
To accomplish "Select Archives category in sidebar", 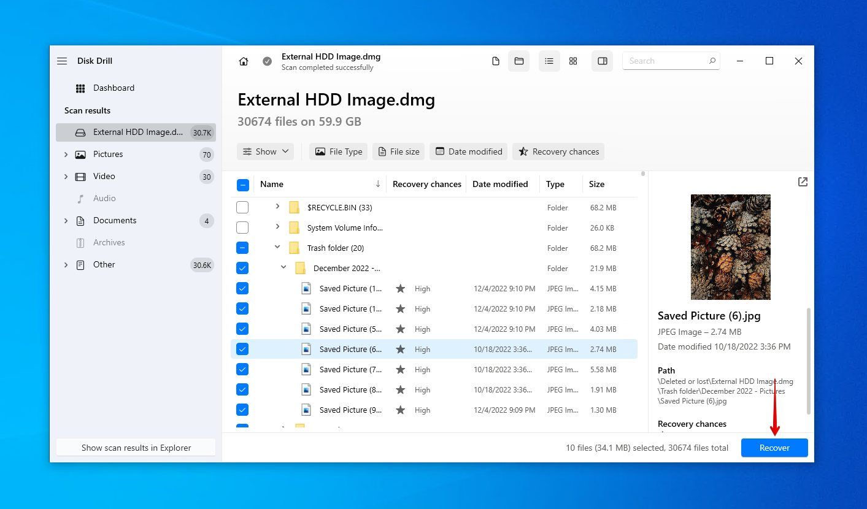I will tap(109, 243).
